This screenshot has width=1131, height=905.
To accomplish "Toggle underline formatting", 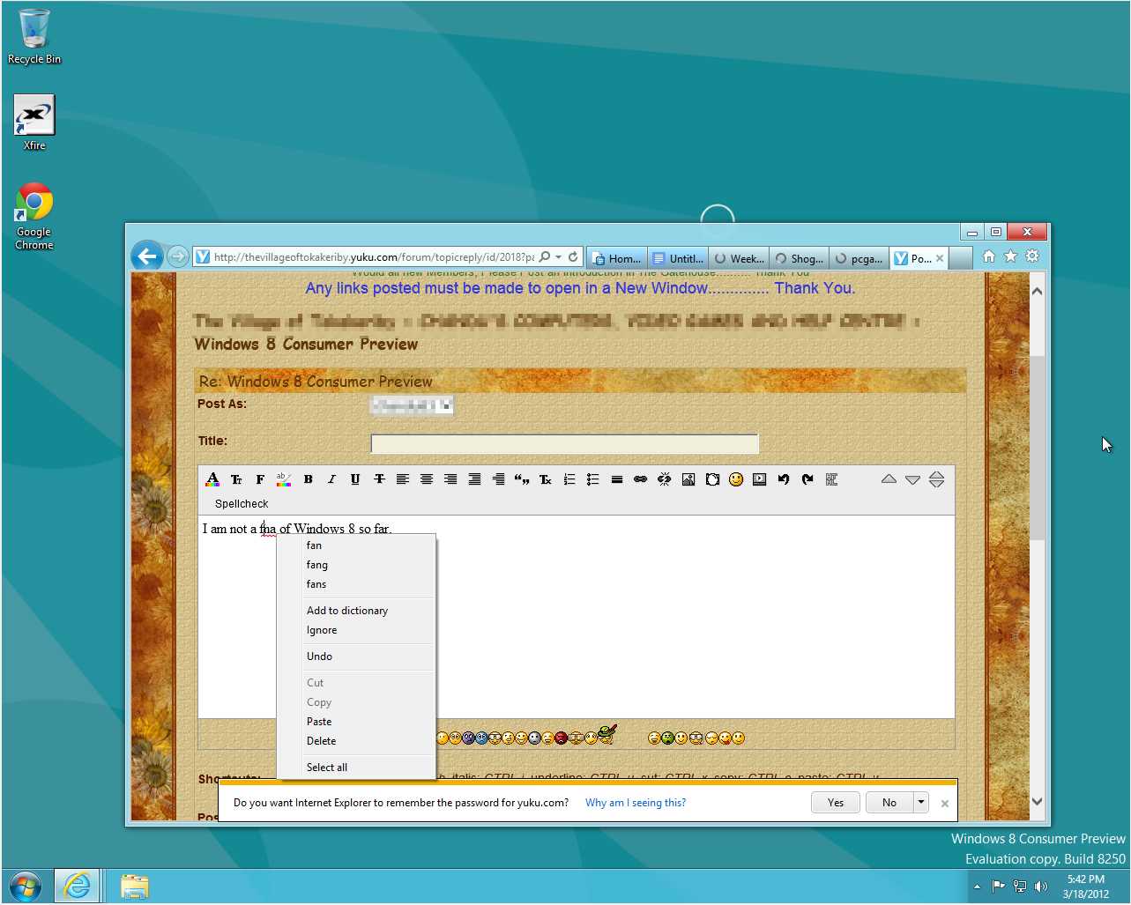I will (x=355, y=479).
